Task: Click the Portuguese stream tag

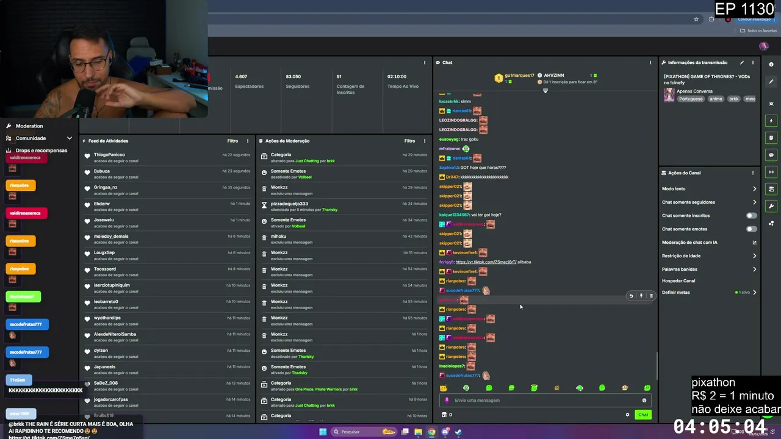Action: pos(691,99)
